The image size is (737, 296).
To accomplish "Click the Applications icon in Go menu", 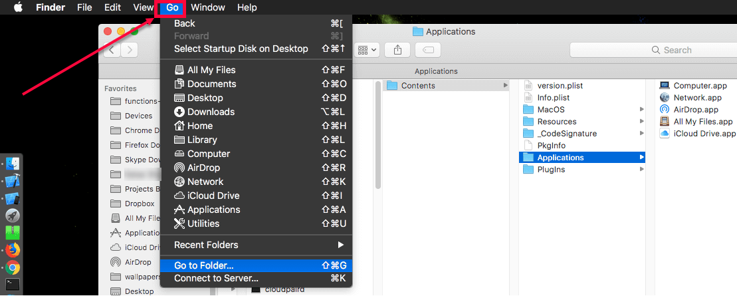I will tap(179, 210).
